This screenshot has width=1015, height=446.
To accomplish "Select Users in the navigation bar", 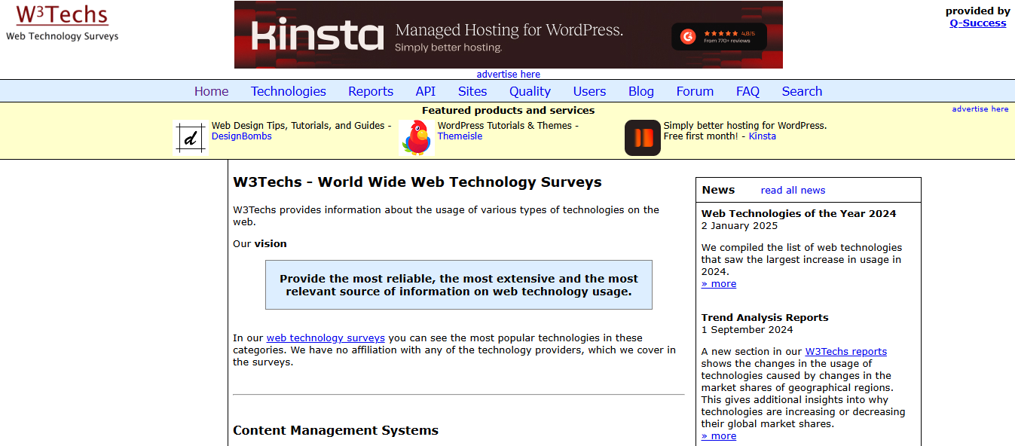I will click(x=589, y=91).
